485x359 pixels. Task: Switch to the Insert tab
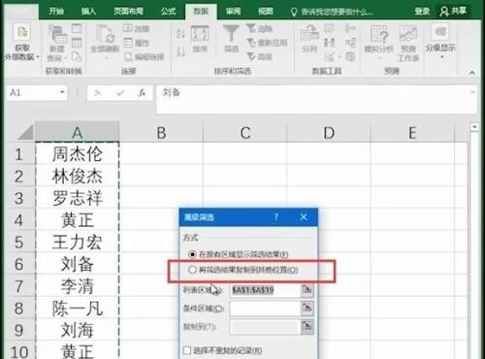(x=88, y=12)
